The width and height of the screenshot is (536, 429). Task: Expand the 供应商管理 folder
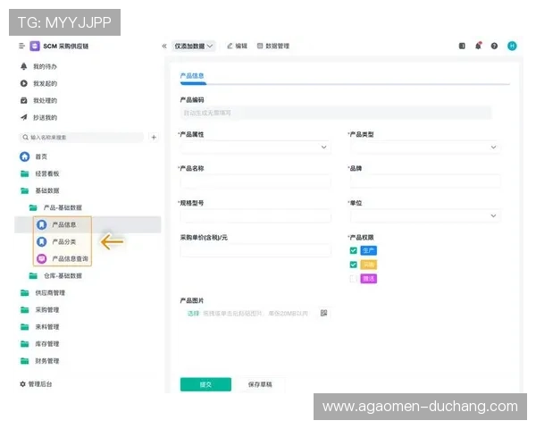(x=43, y=293)
